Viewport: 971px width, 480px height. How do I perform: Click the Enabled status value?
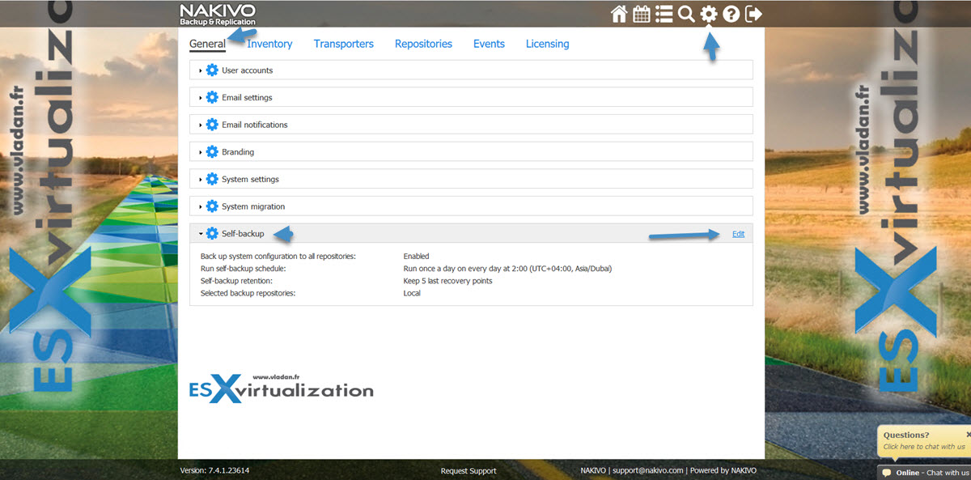click(416, 257)
